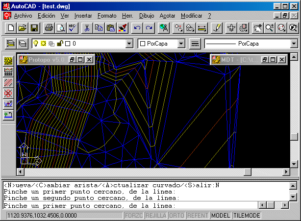Open the Edición menu
The image size is (301, 221).
point(46,16)
